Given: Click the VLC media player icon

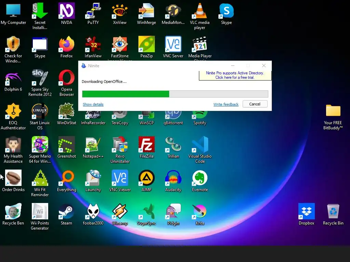Looking at the screenshot, I should 200,11.
